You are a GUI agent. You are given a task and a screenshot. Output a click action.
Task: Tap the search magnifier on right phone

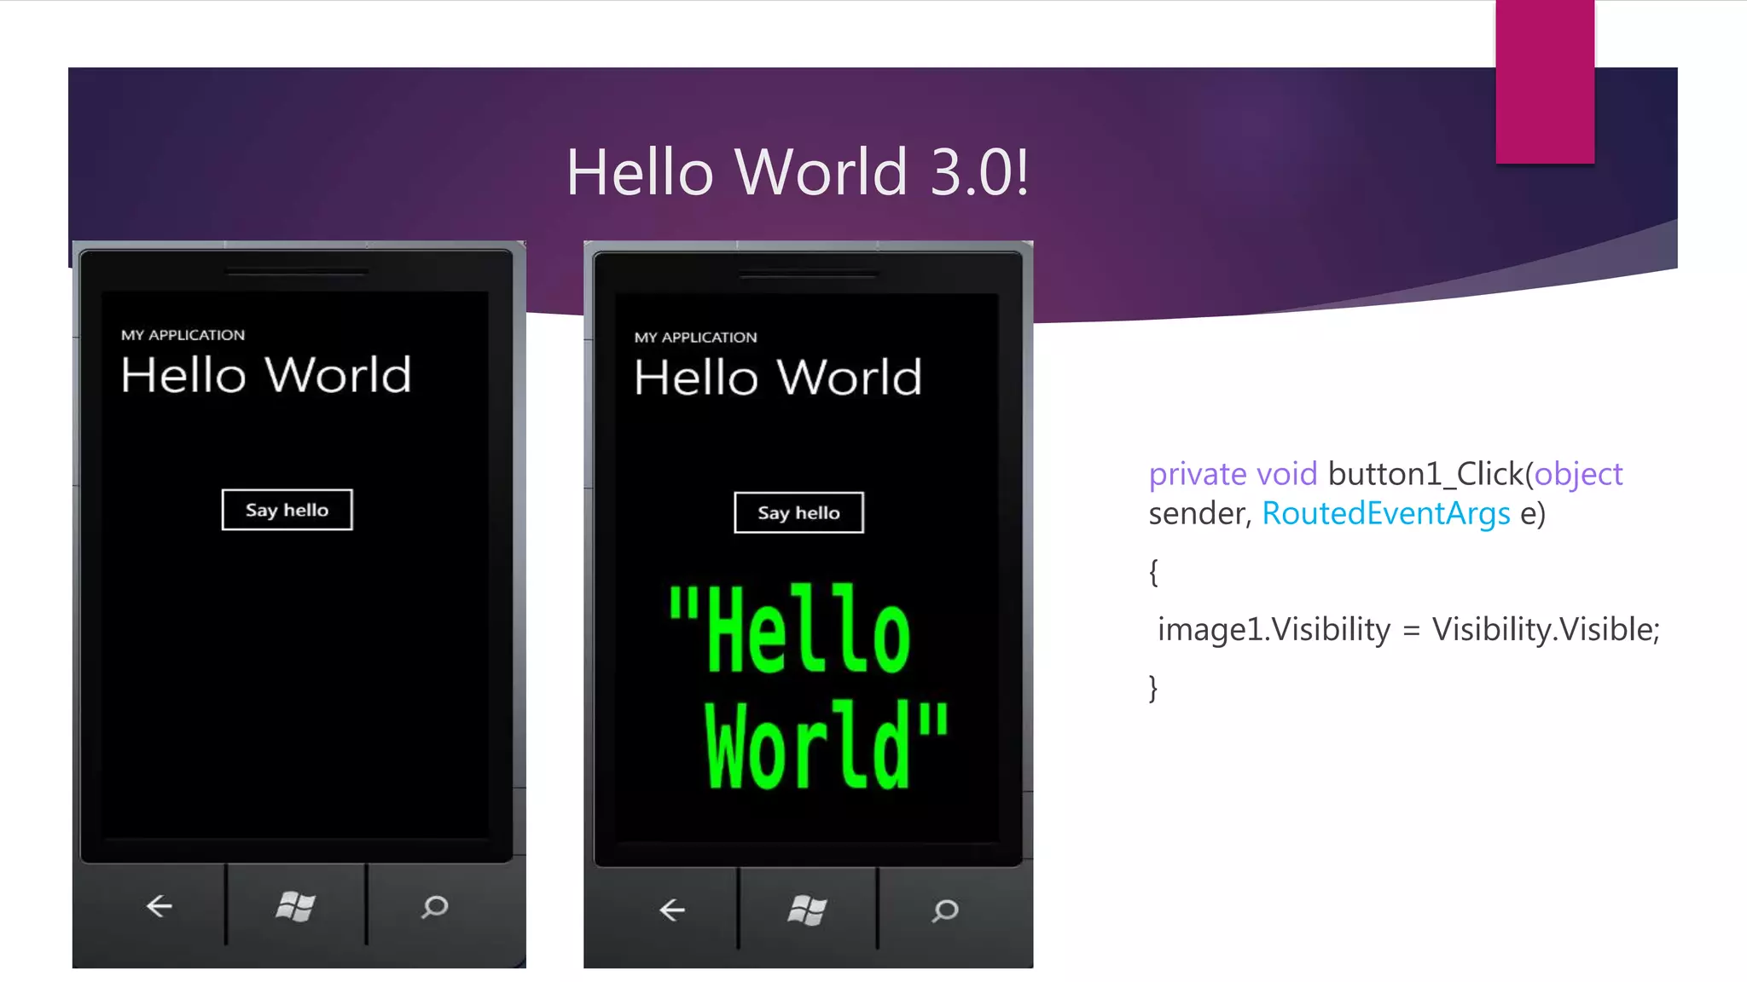tap(945, 911)
